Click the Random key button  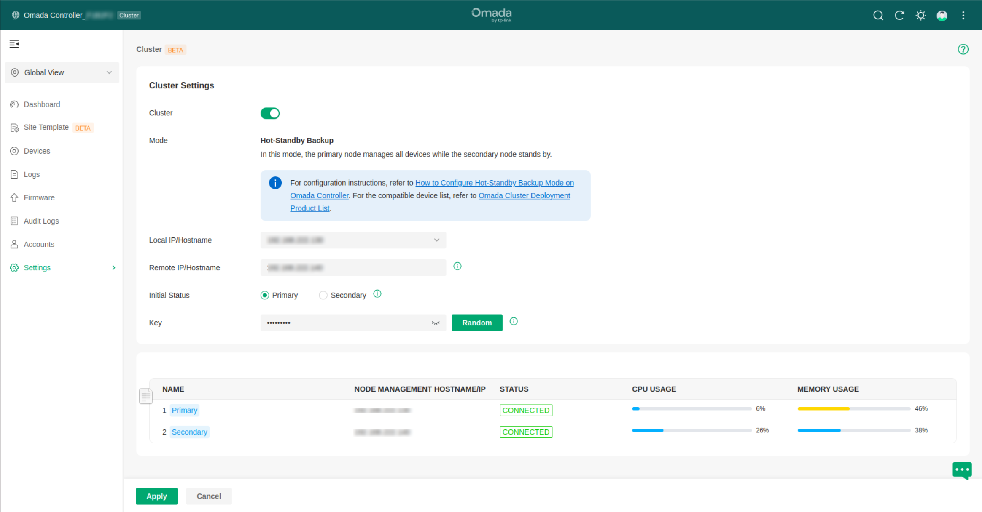coord(477,323)
